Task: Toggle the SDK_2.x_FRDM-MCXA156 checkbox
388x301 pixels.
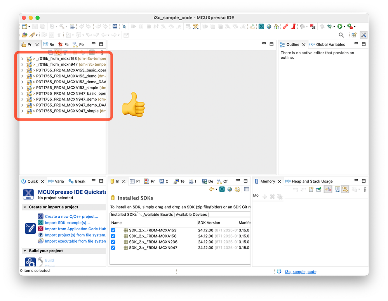Action: tap(113, 236)
